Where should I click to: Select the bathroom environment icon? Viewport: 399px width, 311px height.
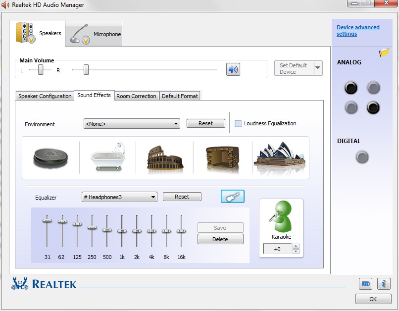point(107,157)
